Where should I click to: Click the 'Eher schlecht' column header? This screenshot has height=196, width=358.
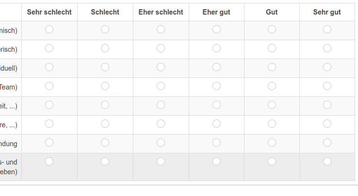[161, 12]
